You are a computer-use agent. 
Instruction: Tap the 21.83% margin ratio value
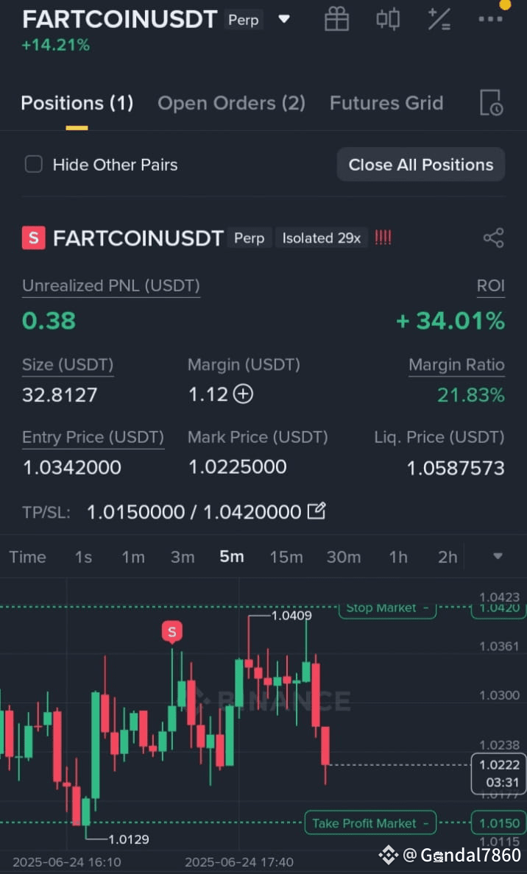tap(471, 394)
